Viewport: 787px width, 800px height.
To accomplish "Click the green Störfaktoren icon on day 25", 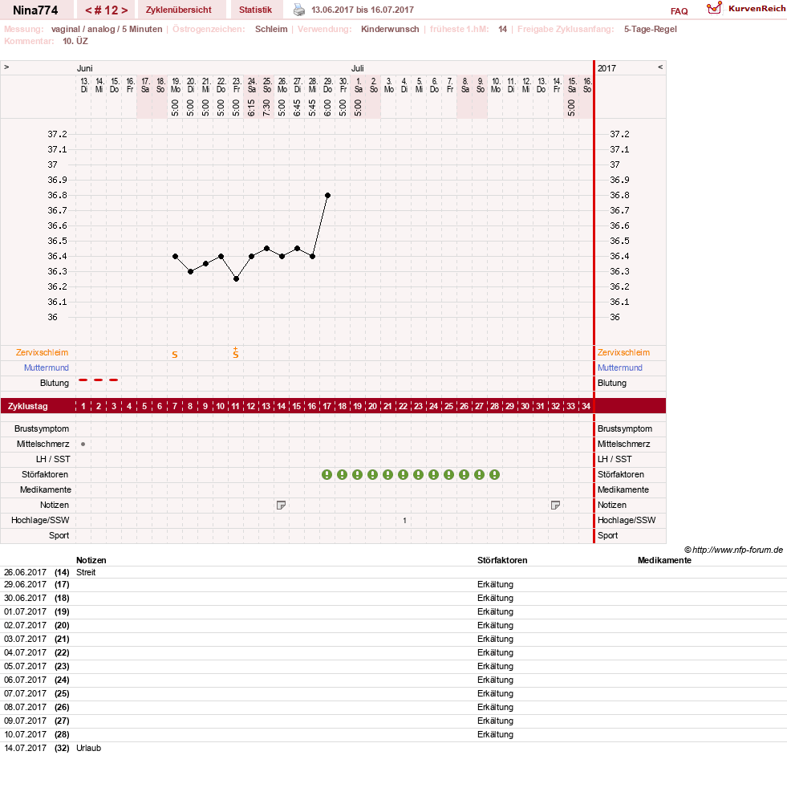I will [448, 474].
